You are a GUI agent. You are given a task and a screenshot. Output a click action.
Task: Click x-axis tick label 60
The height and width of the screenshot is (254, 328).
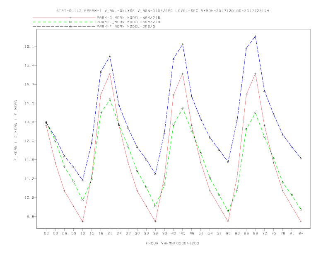point(228,233)
